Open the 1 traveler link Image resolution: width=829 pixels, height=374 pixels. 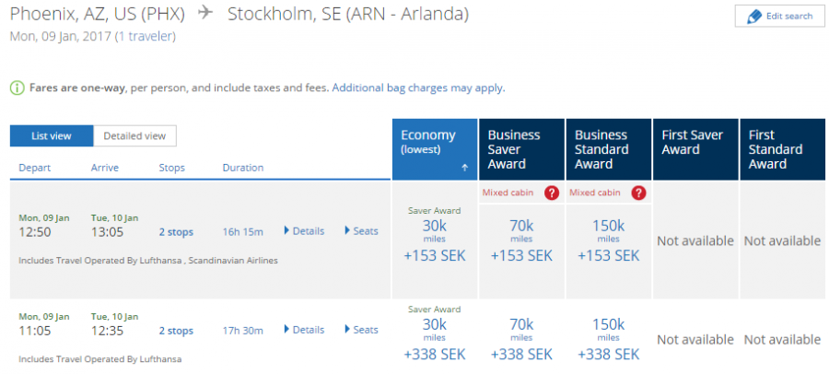146,37
